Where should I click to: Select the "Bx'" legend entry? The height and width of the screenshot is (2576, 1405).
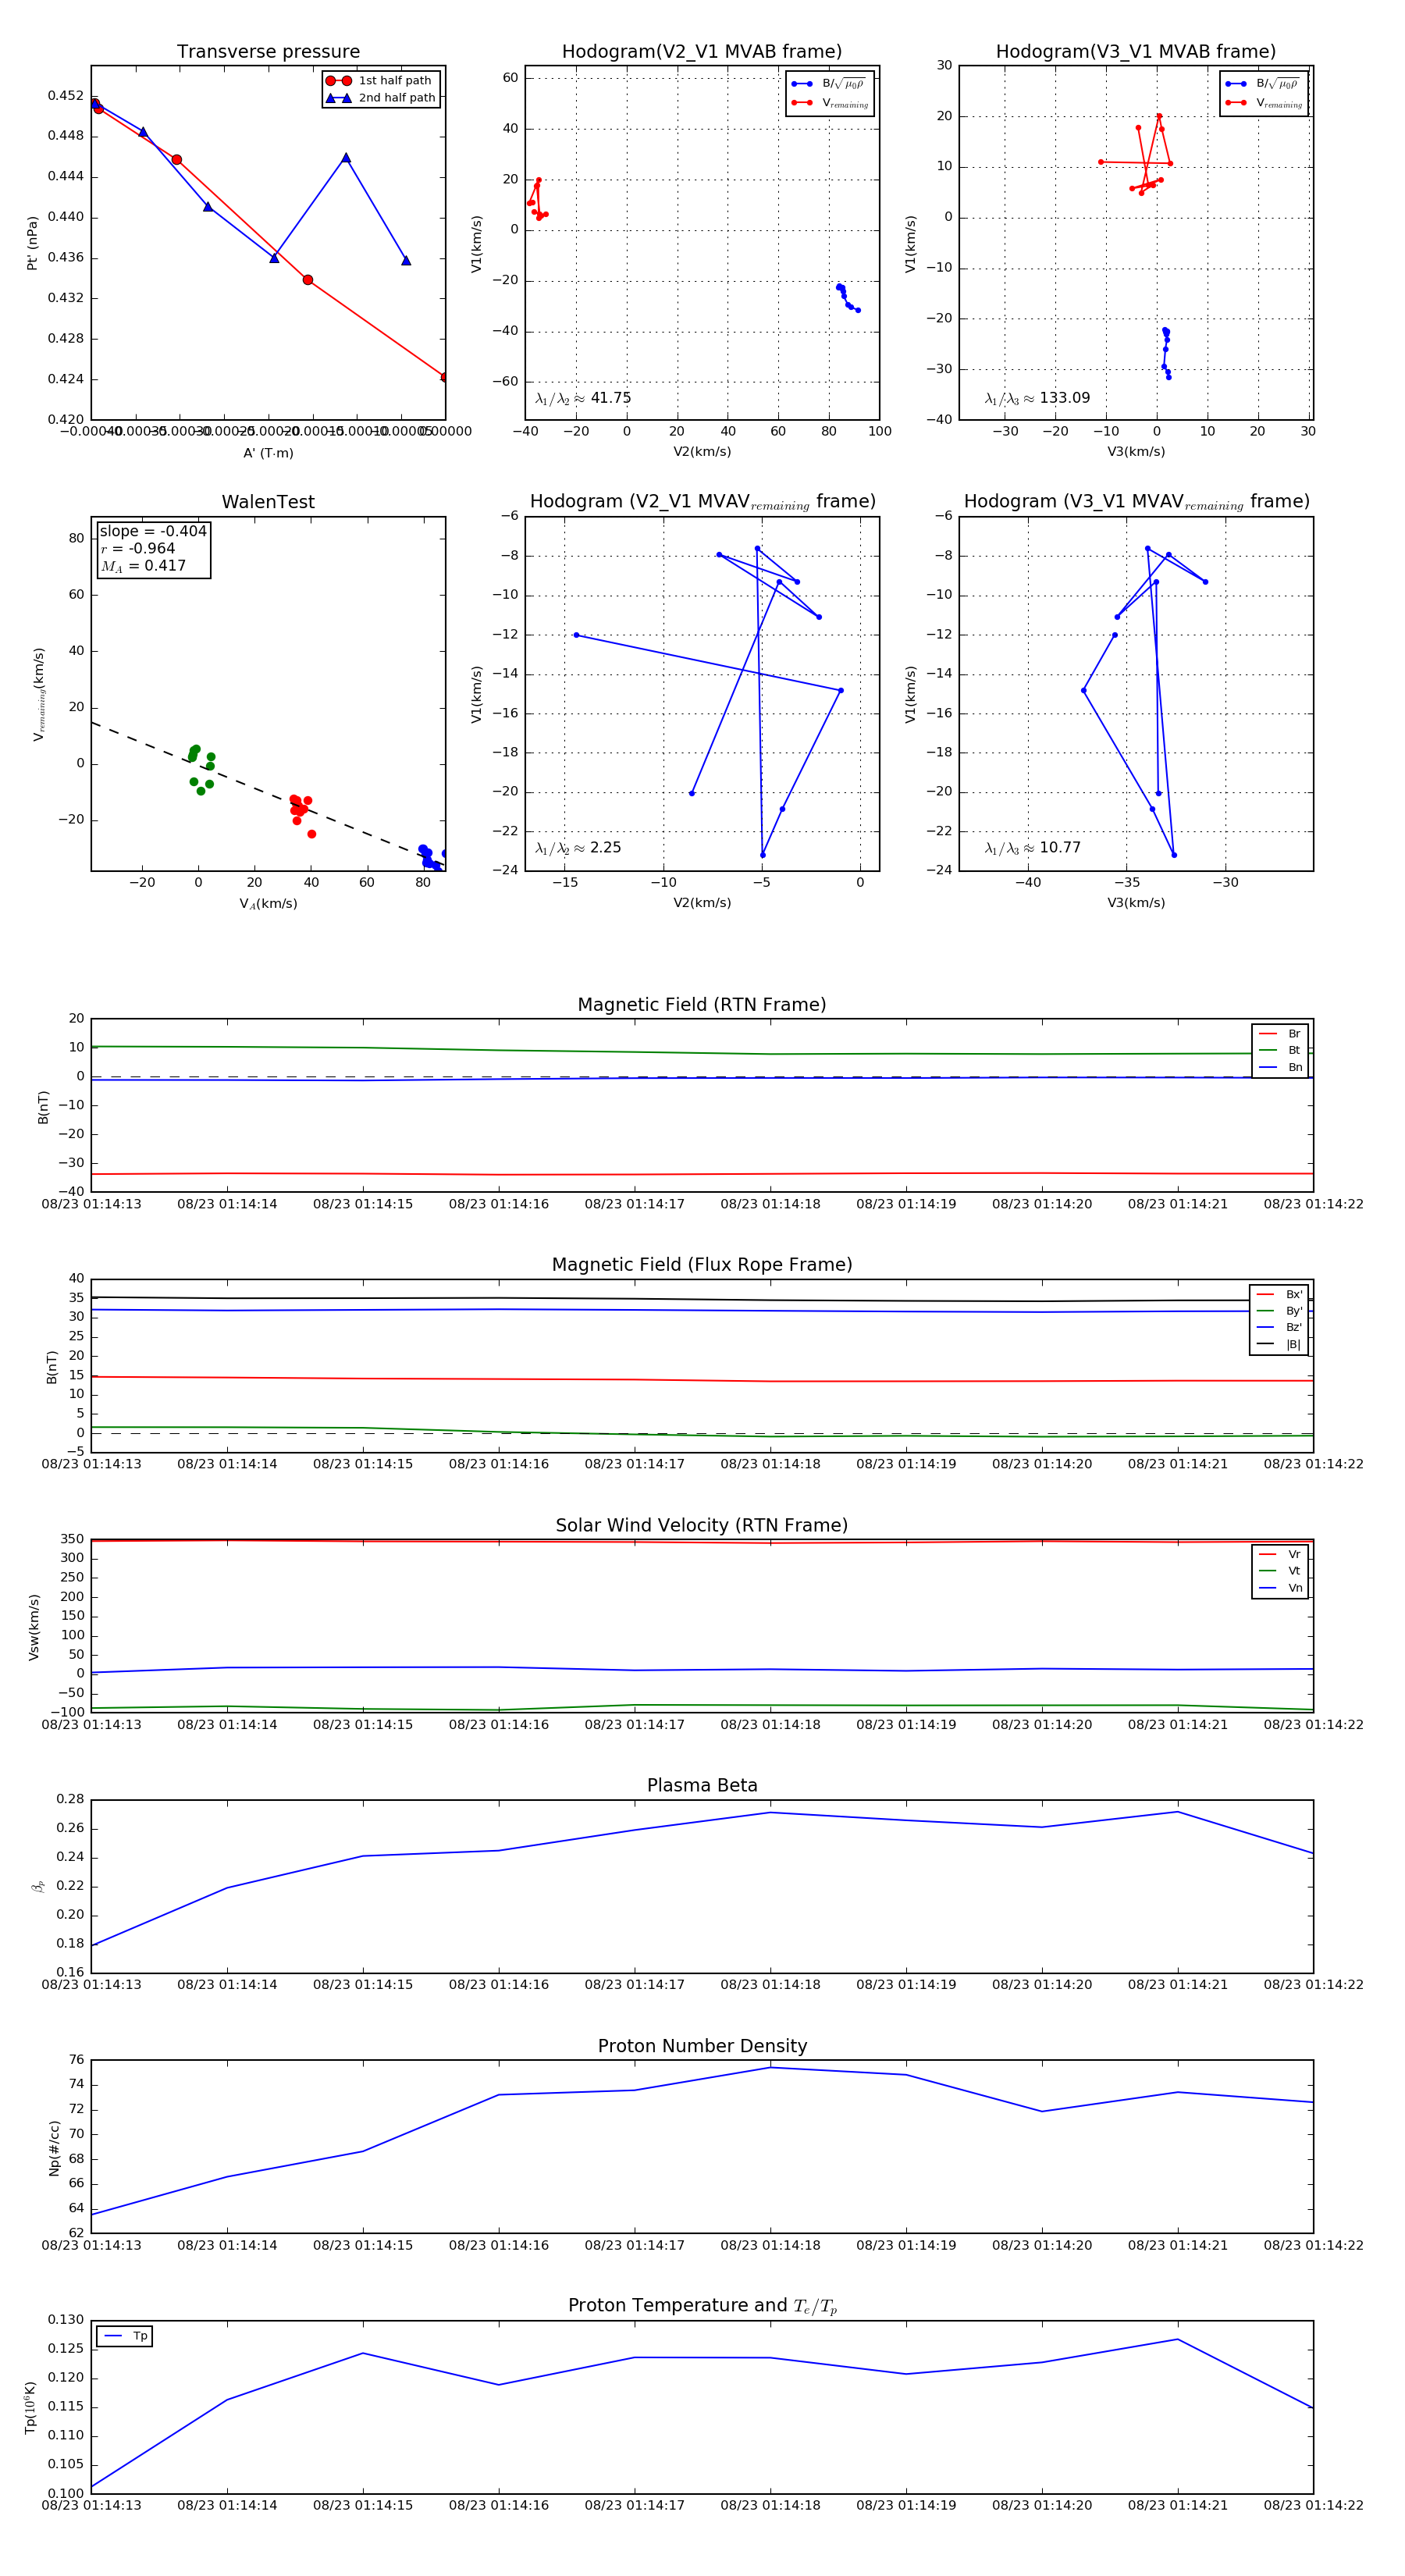1279,1294
